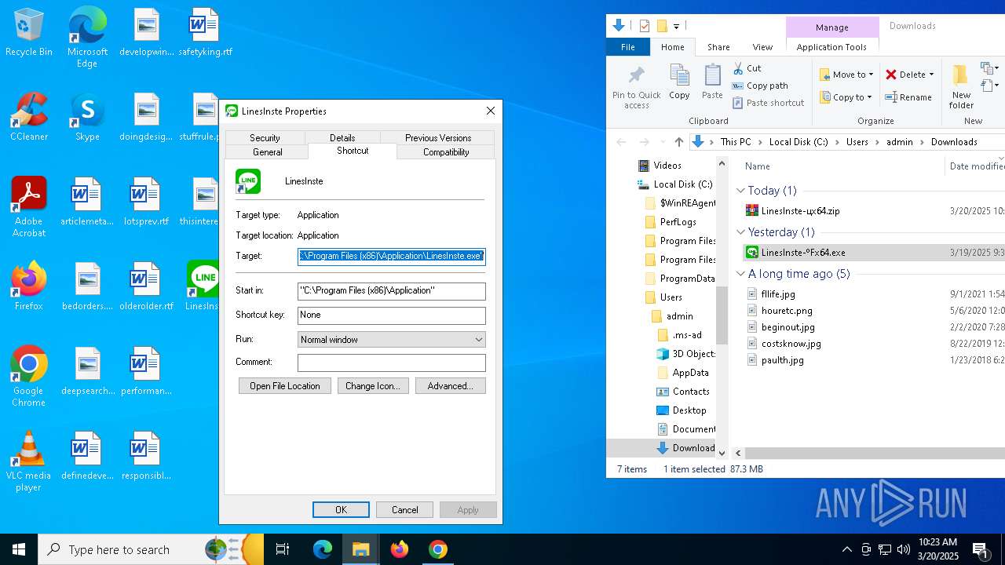
Task: Select LinesInste-цx64.zip in Downloads
Action: click(800, 211)
